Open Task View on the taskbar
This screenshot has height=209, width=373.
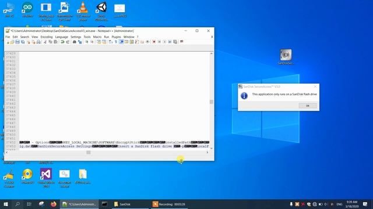29,204
